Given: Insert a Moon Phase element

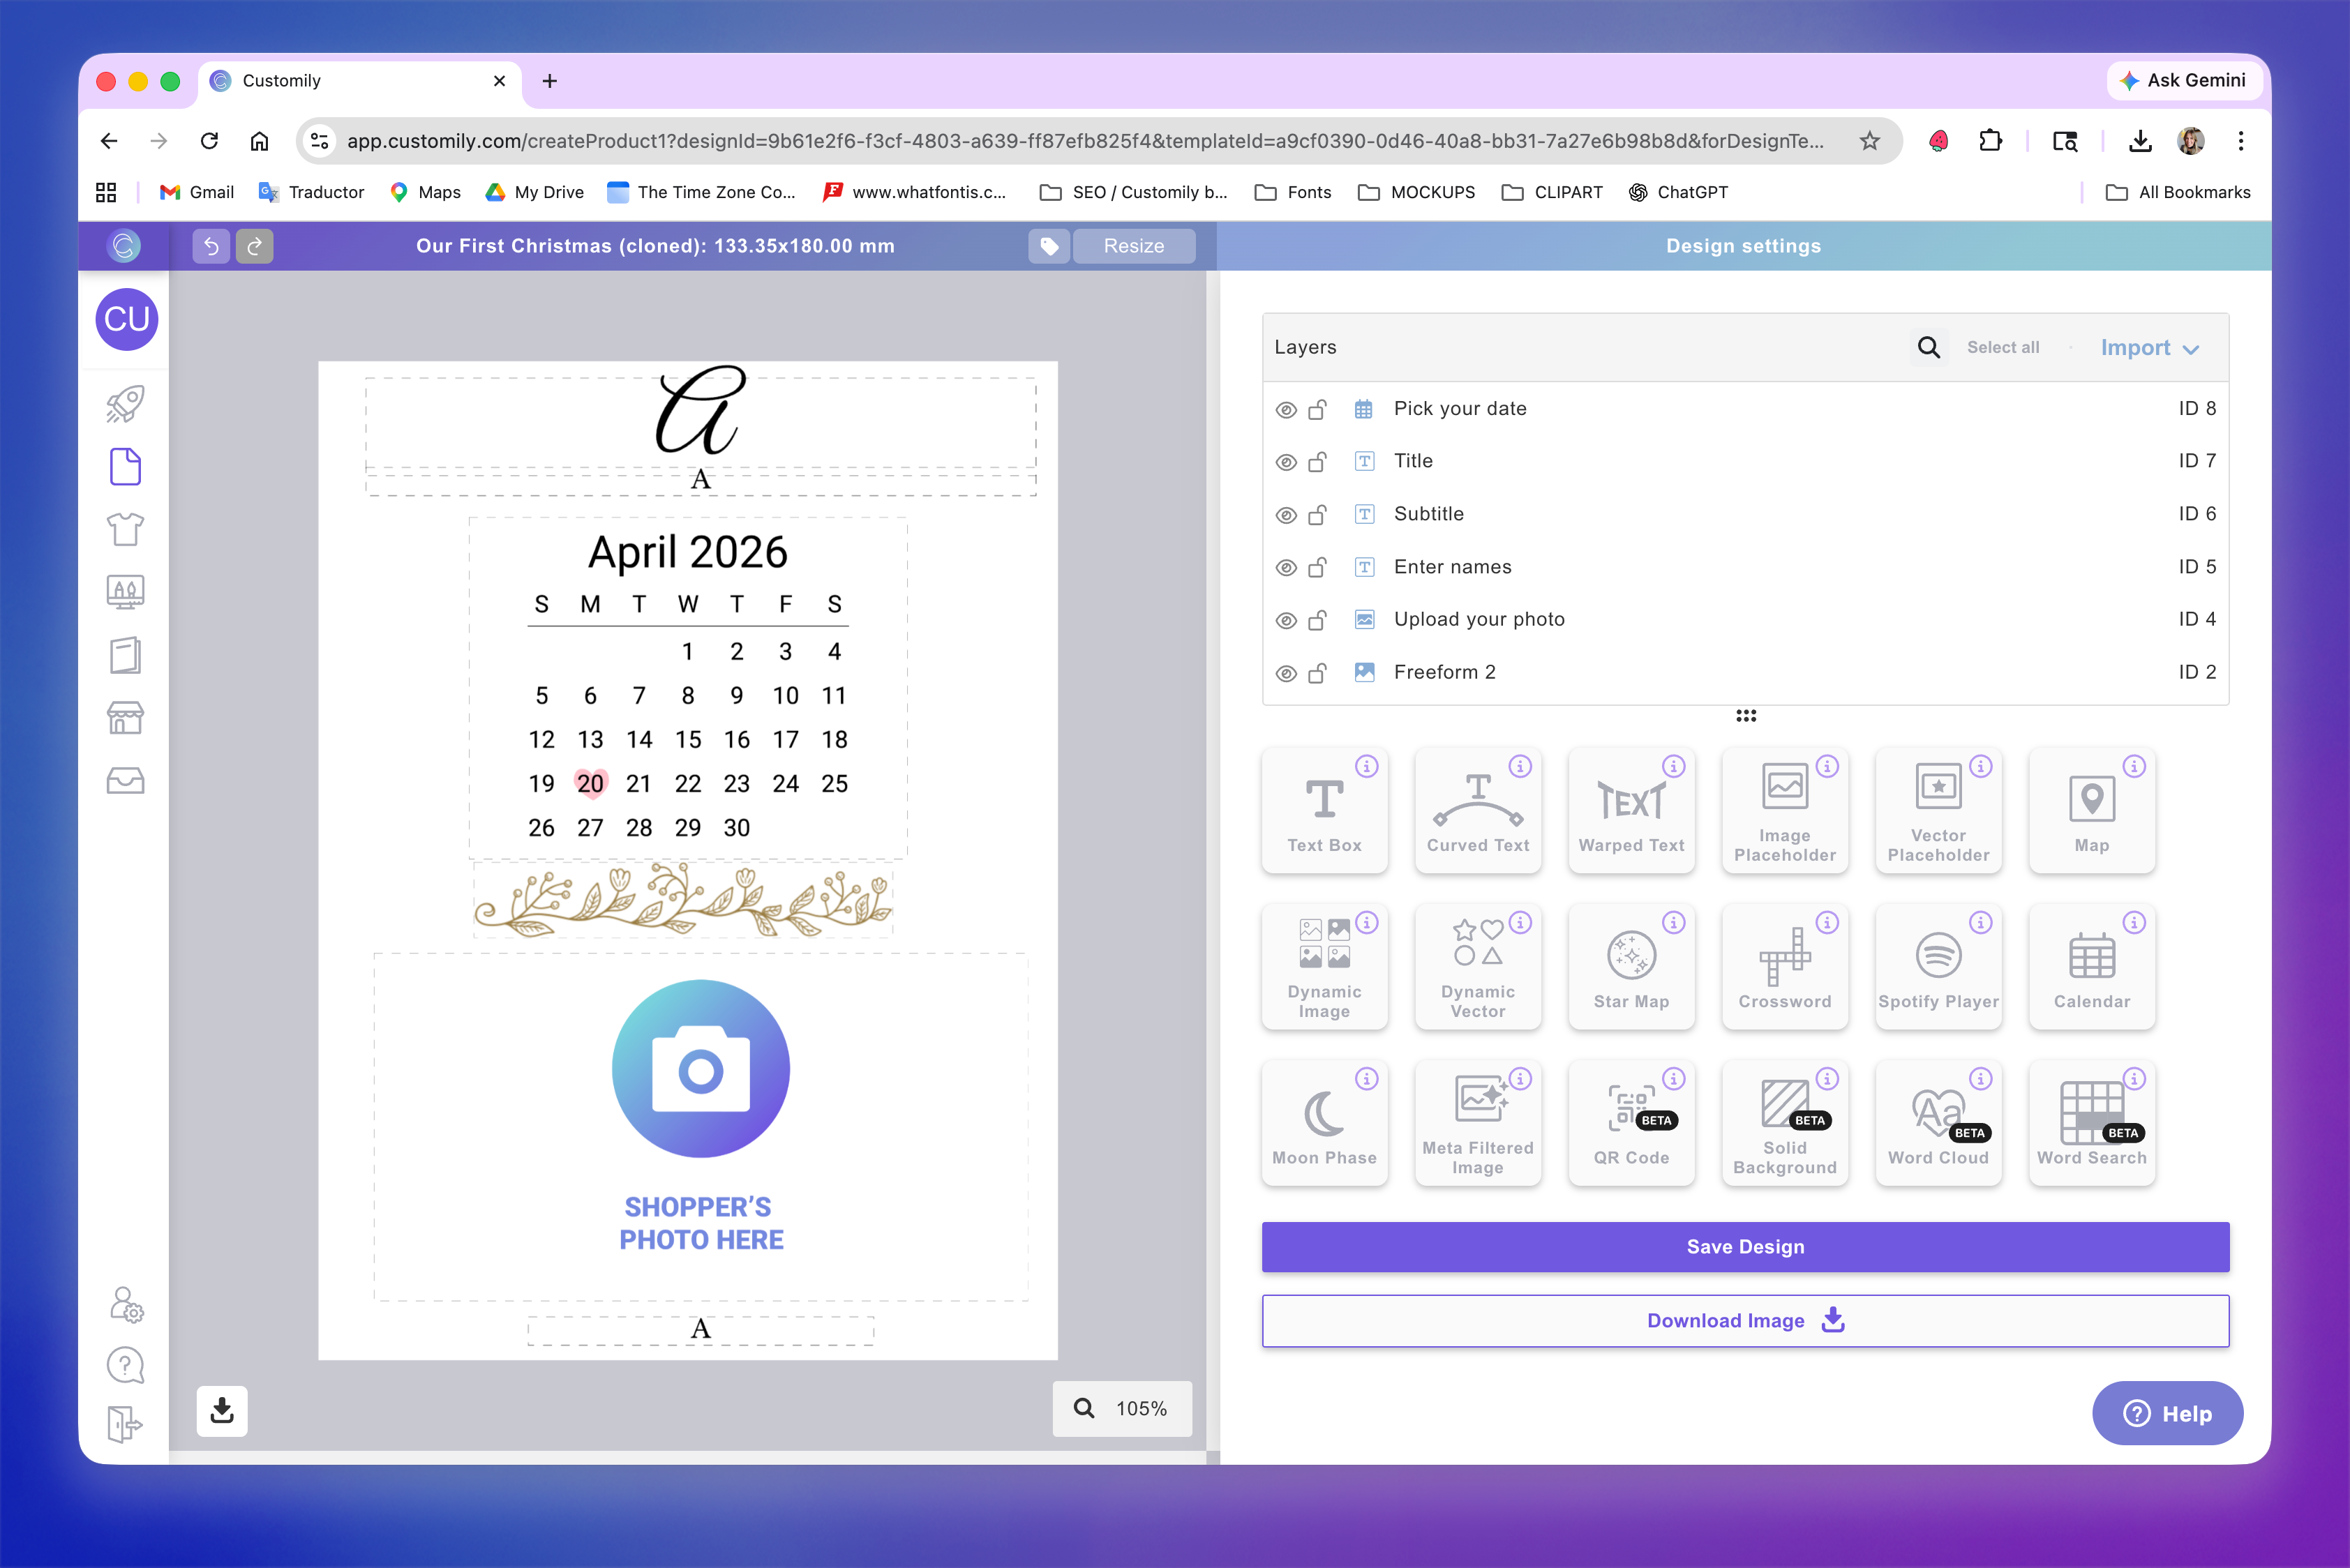Looking at the screenshot, I should point(1324,1123).
